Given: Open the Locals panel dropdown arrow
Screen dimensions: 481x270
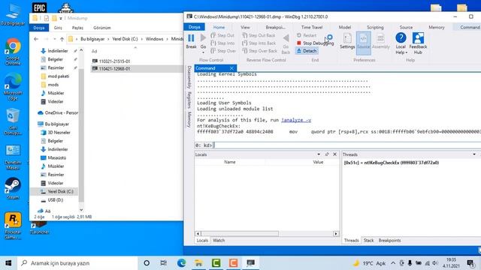Looking at the screenshot, I should 319,154.
